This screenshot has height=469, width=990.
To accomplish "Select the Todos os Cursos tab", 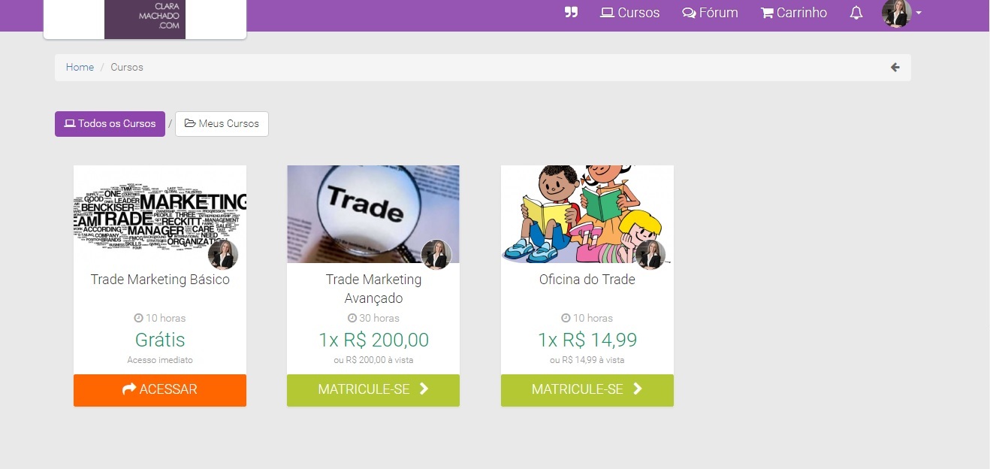I will (110, 124).
